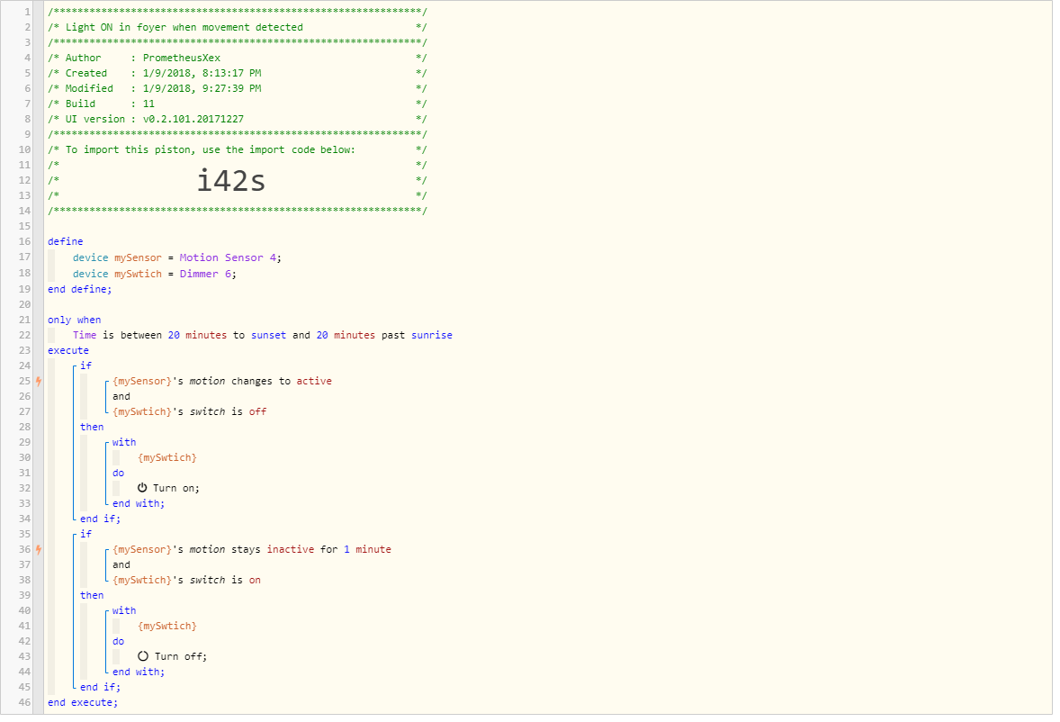Click the execute keyword on line 23

tap(68, 351)
